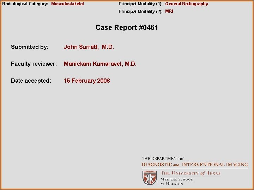Screen dimensions: 254x190
Task: Click the 'Date accepted:' label
Action: 31,81
